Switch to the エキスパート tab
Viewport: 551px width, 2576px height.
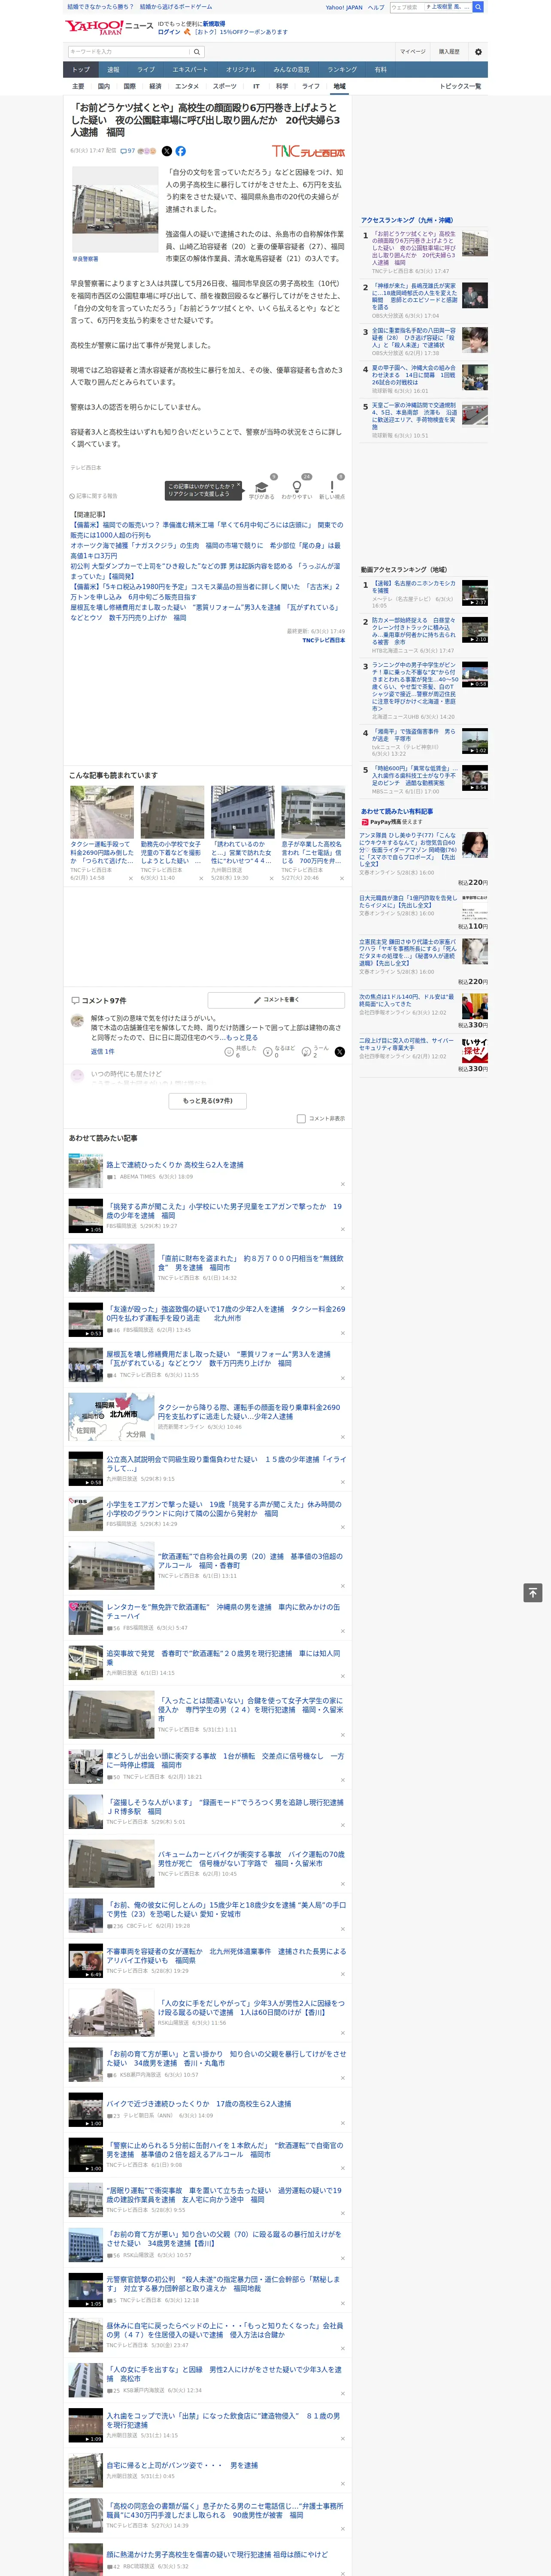click(190, 70)
